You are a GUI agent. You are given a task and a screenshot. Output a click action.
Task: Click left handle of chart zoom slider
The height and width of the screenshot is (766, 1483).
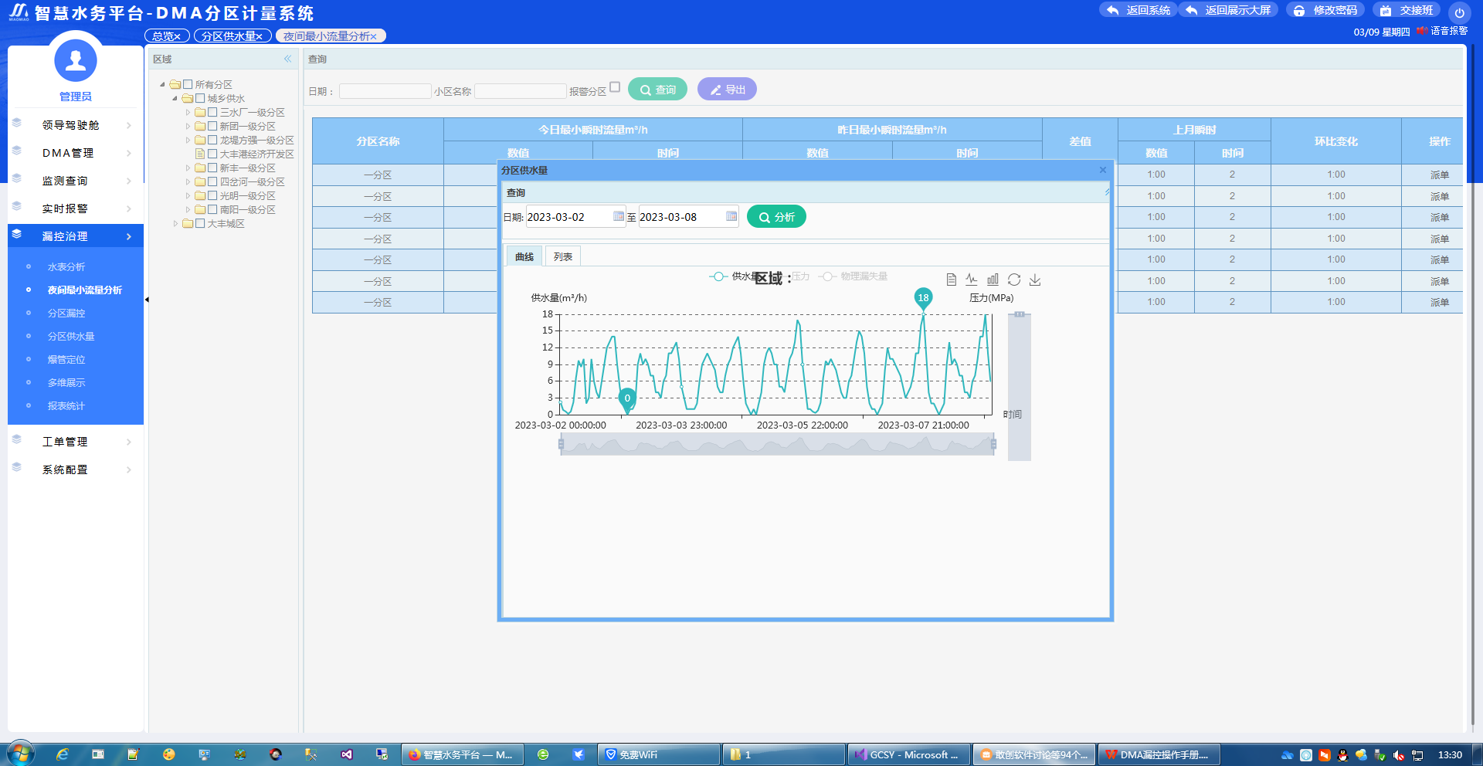(x=561, y=444)
